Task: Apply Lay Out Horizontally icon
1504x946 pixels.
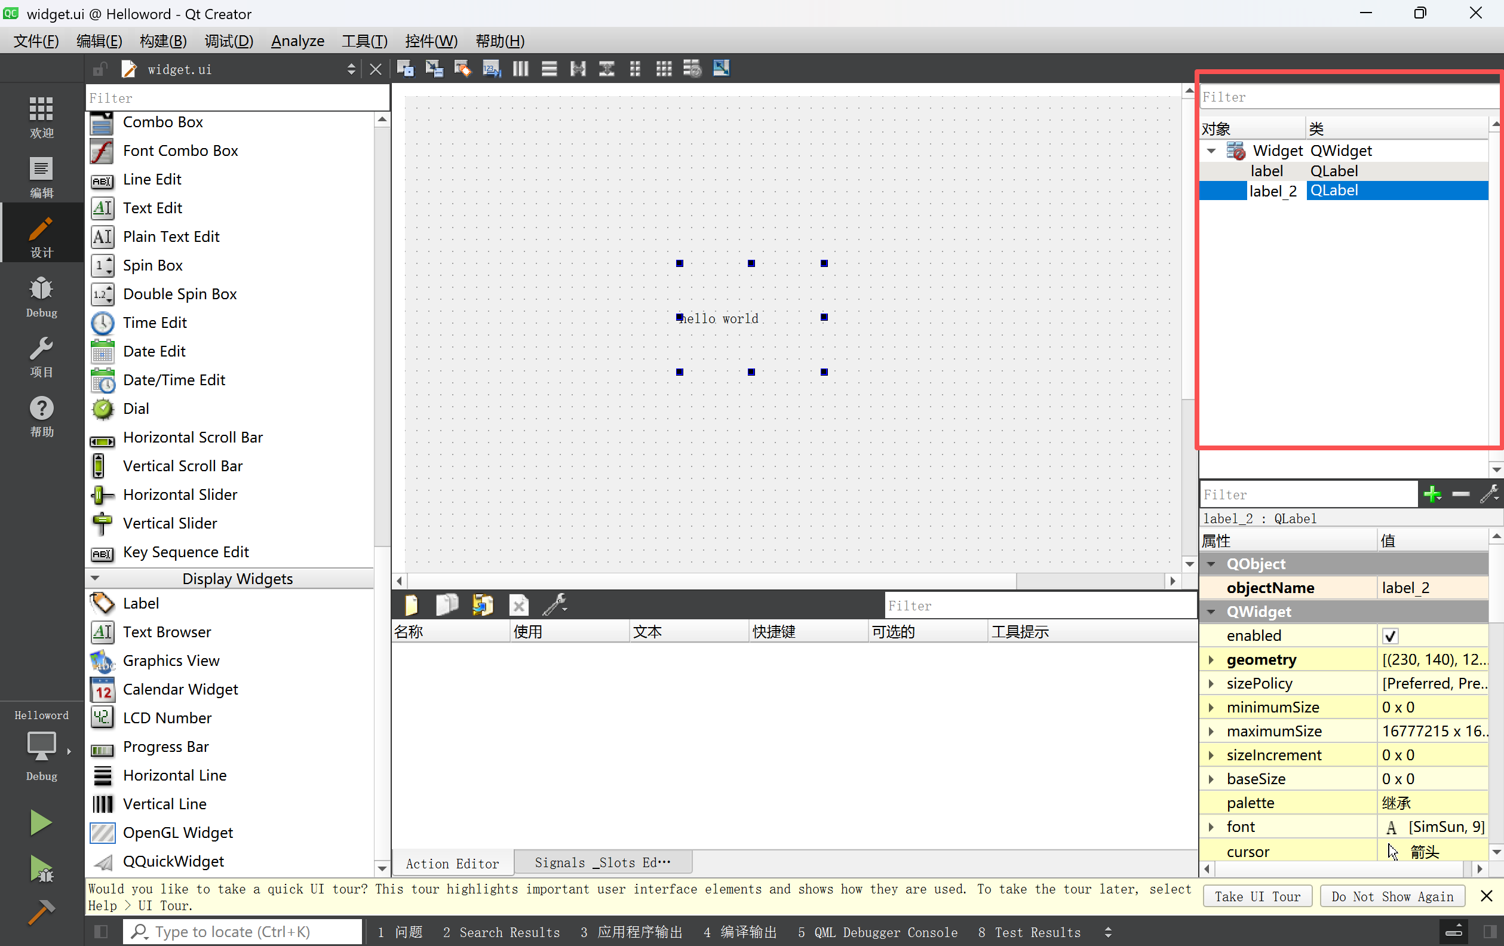Action: 520,69
